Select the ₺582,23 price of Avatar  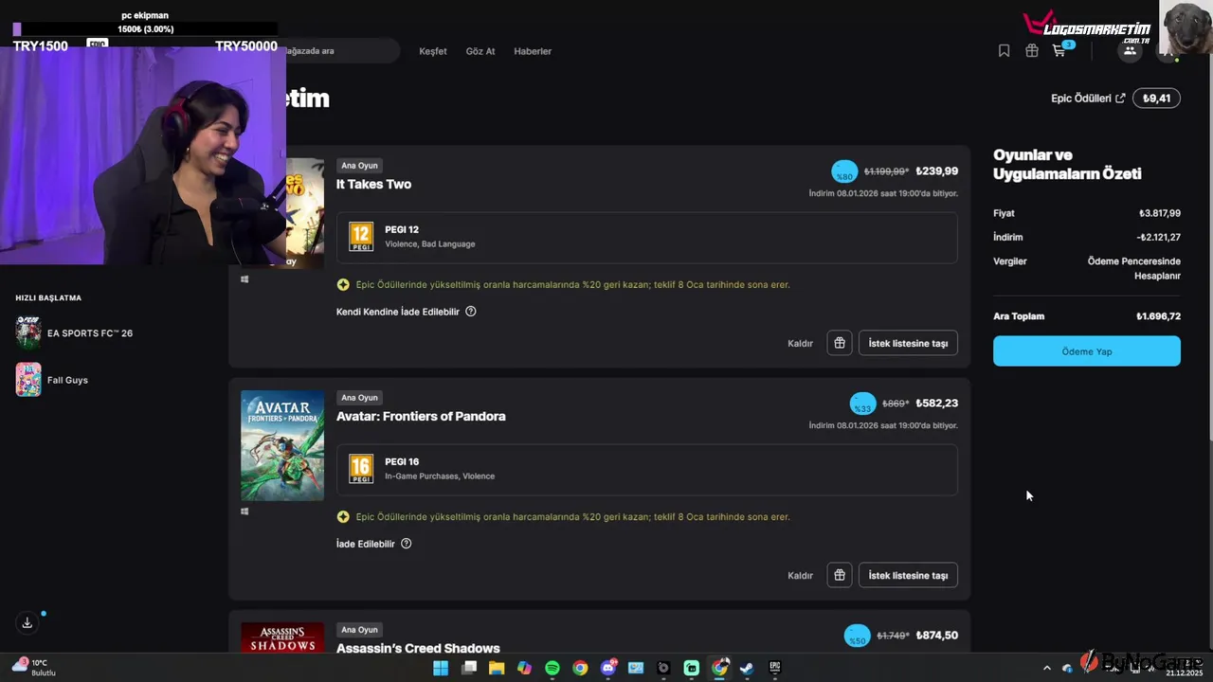tap(936, 404)
